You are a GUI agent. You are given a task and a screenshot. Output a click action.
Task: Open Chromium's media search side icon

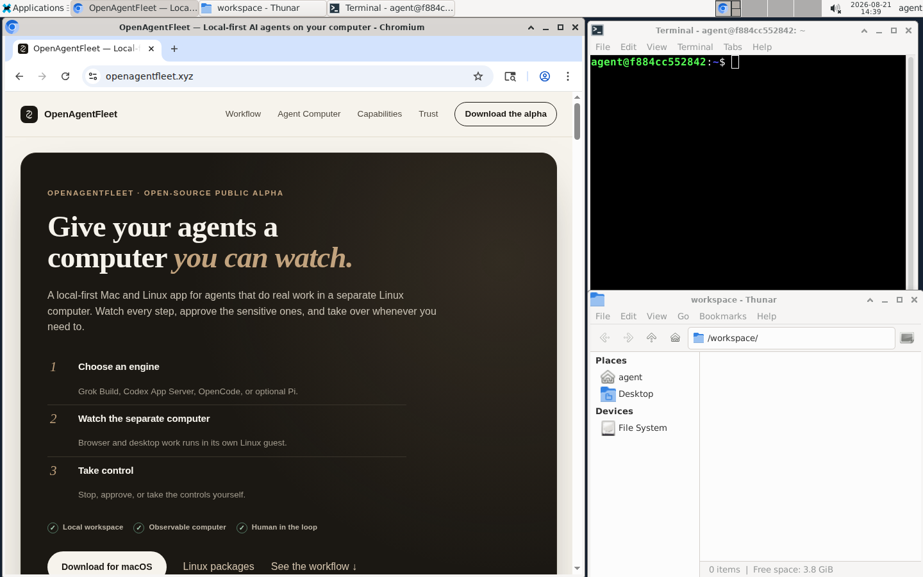510,76
